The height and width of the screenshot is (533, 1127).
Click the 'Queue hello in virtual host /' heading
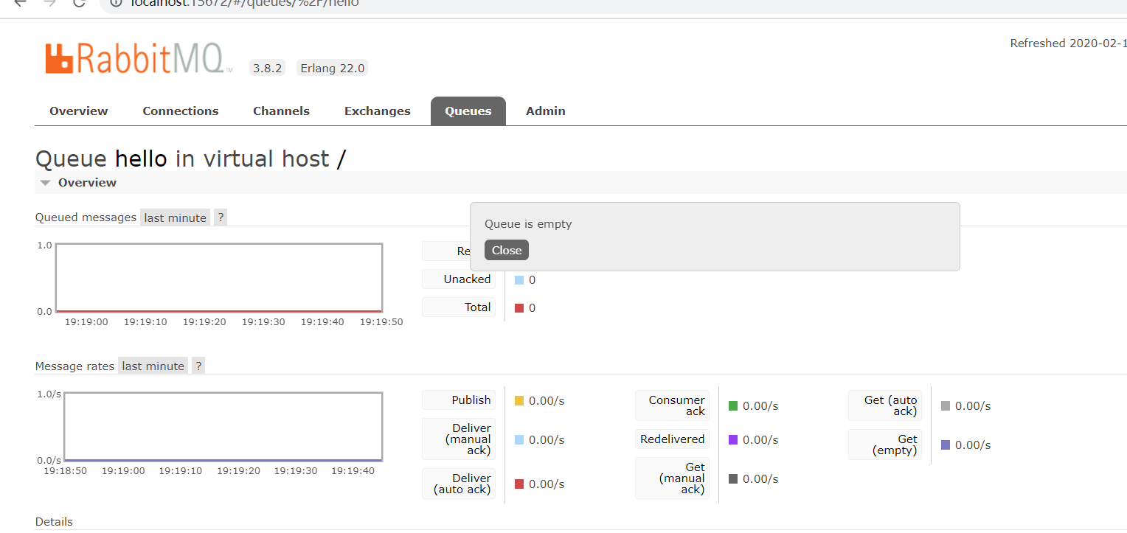[190, 158]
